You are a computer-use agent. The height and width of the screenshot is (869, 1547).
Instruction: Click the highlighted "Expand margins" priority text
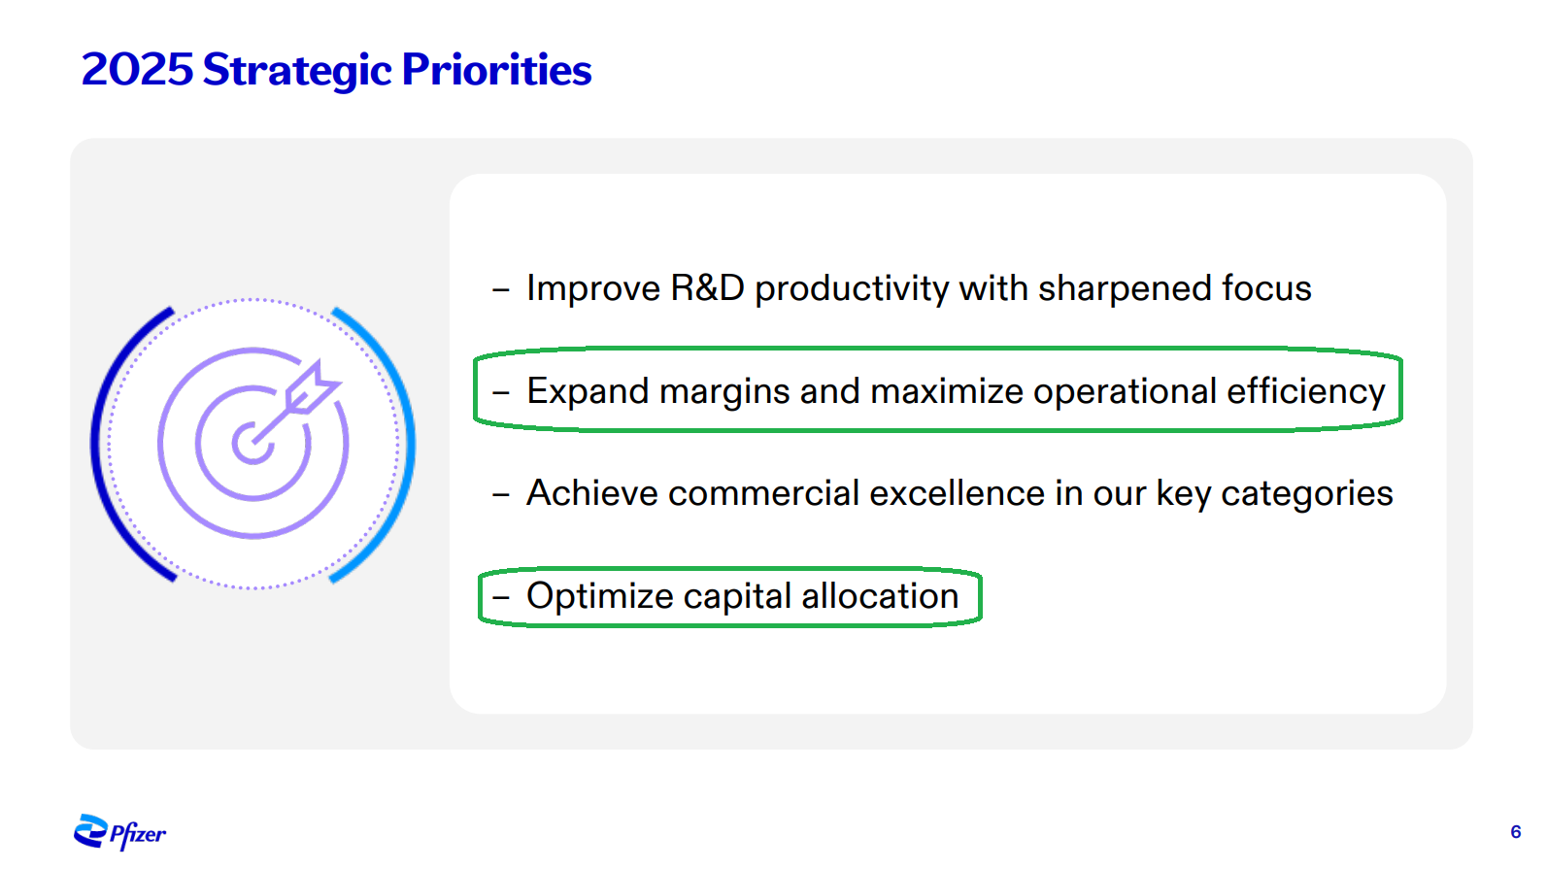pyautogui.click(x=956, y=391)
